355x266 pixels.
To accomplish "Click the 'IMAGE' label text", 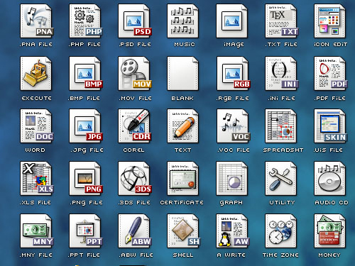I will point(234,45).
